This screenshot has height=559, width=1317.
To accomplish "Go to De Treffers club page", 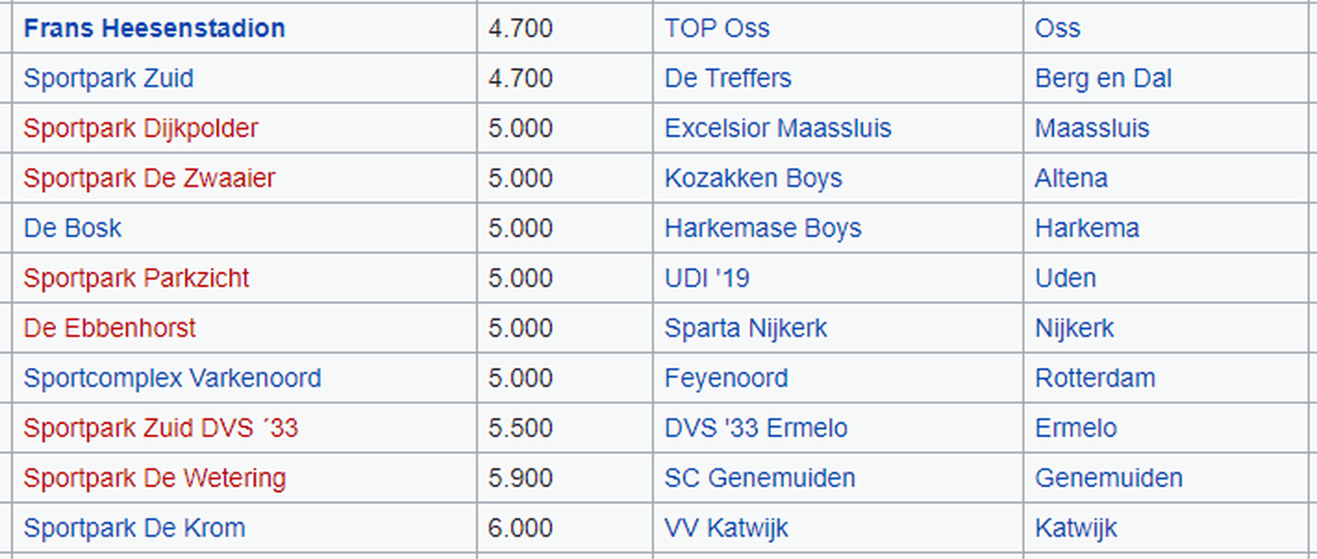I will 728,79.
